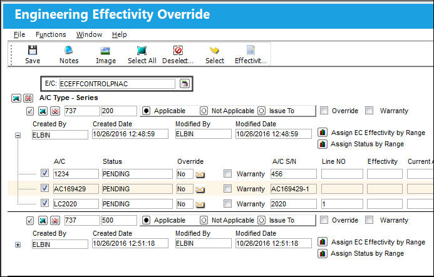Click the Deselect toolbar icon
Image resolution: width=434 pixels, height=277 pixels.
tap(178, 50)
